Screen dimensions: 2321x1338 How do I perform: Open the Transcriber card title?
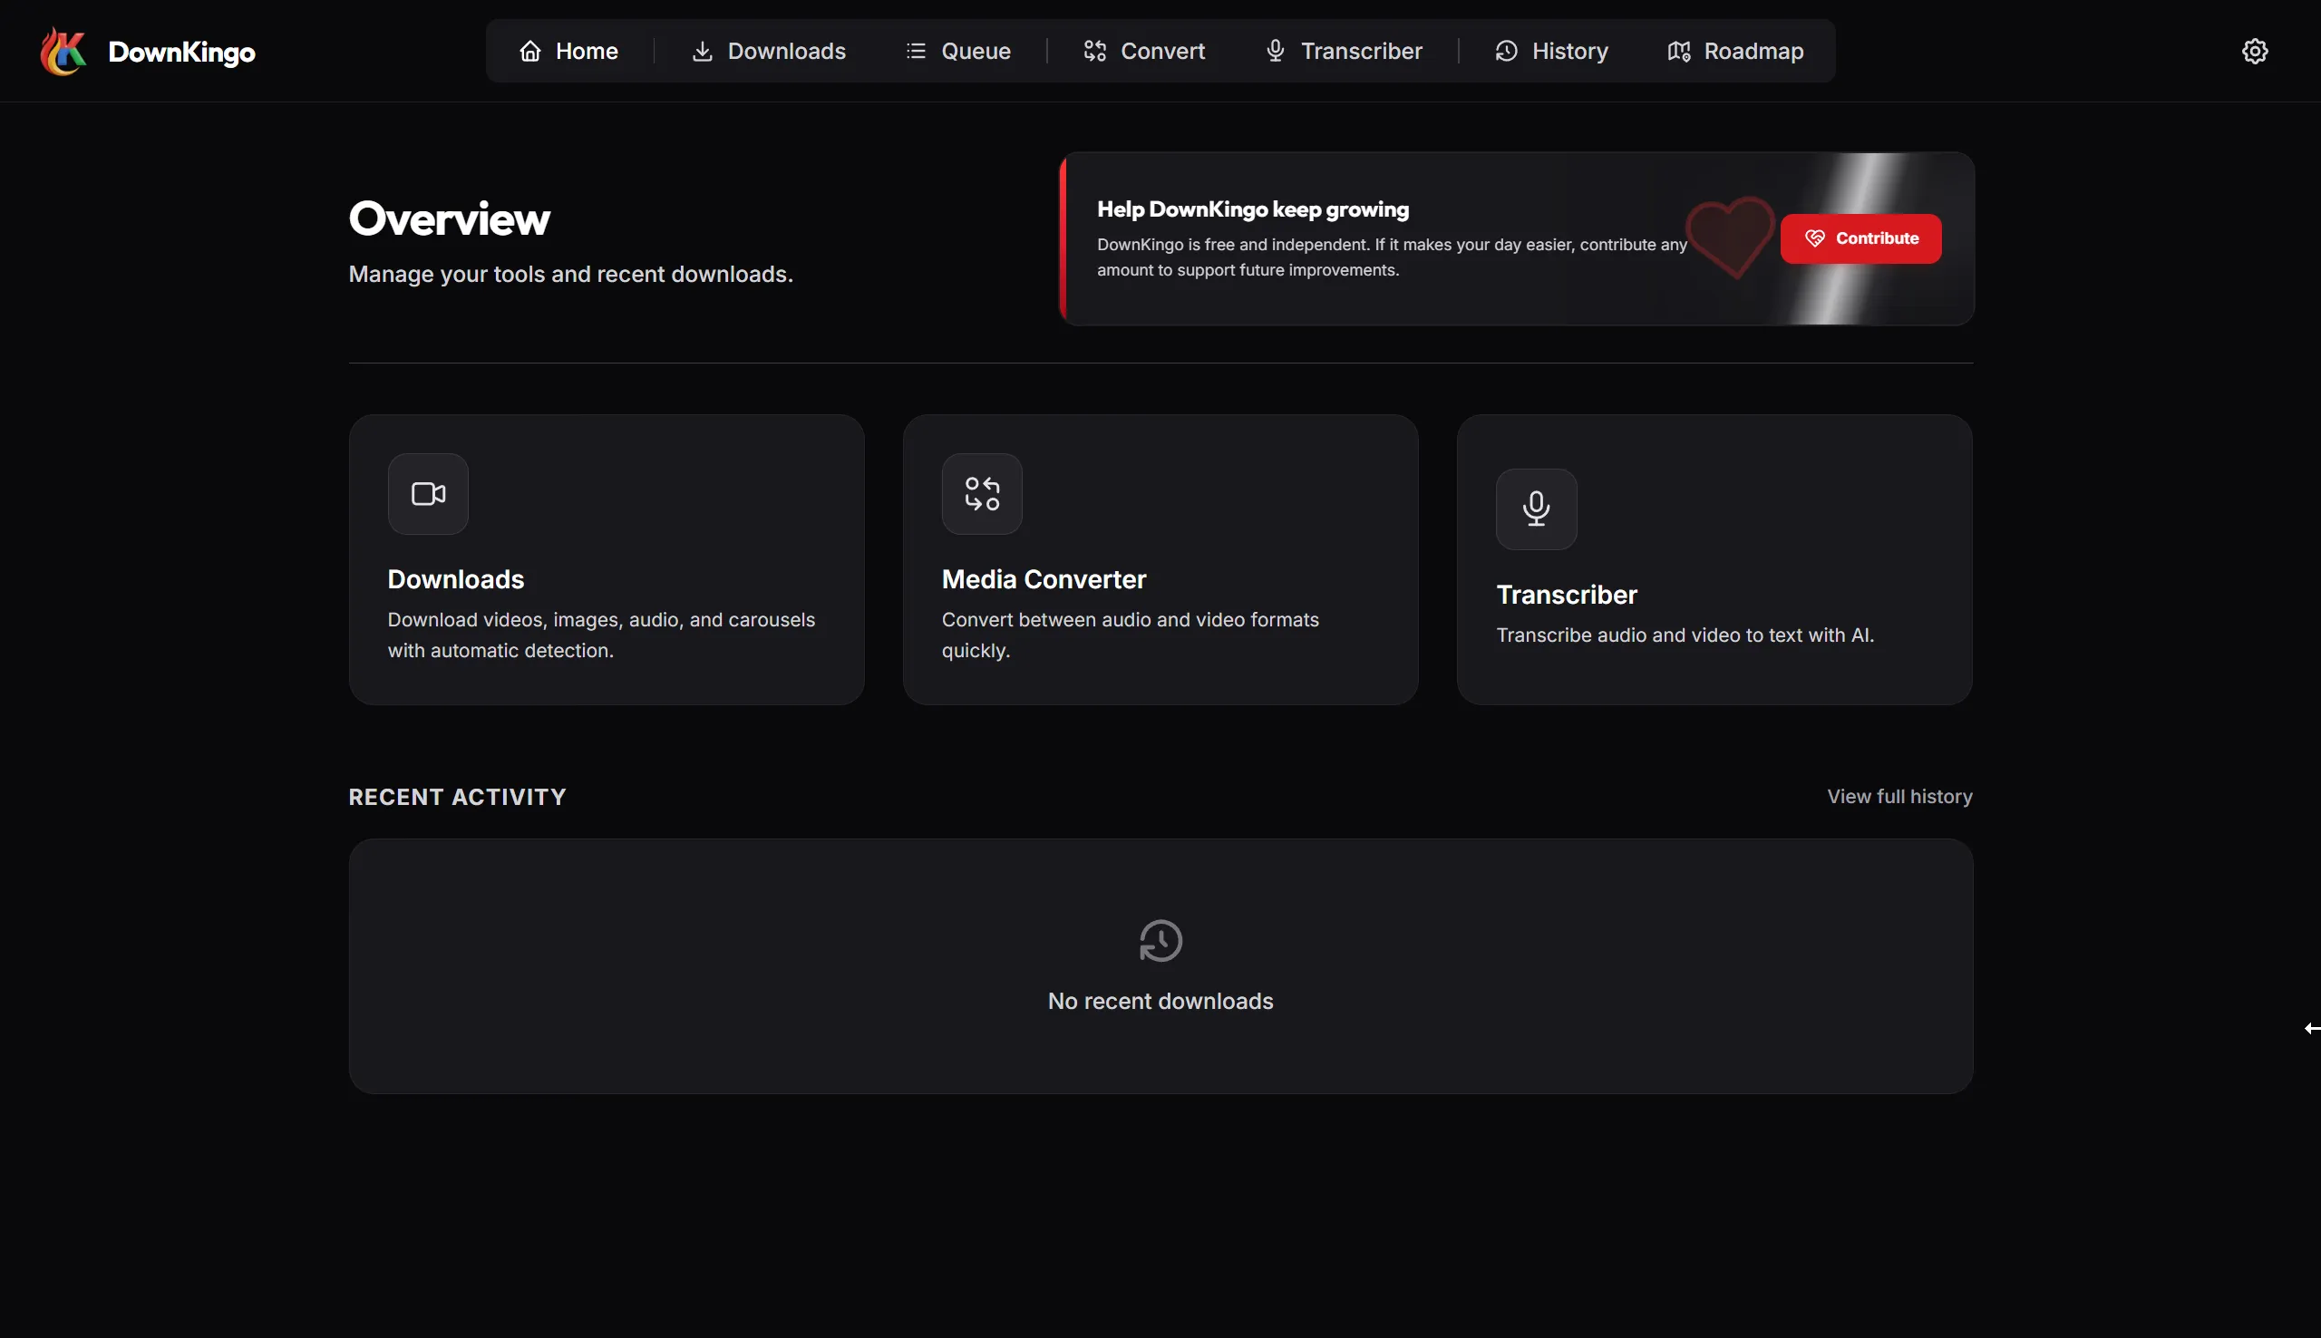[x=1567, y=595]
